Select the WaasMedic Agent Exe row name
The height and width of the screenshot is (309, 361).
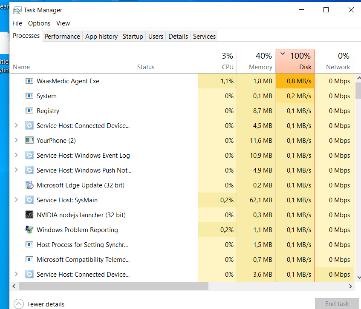pos(68,81)
